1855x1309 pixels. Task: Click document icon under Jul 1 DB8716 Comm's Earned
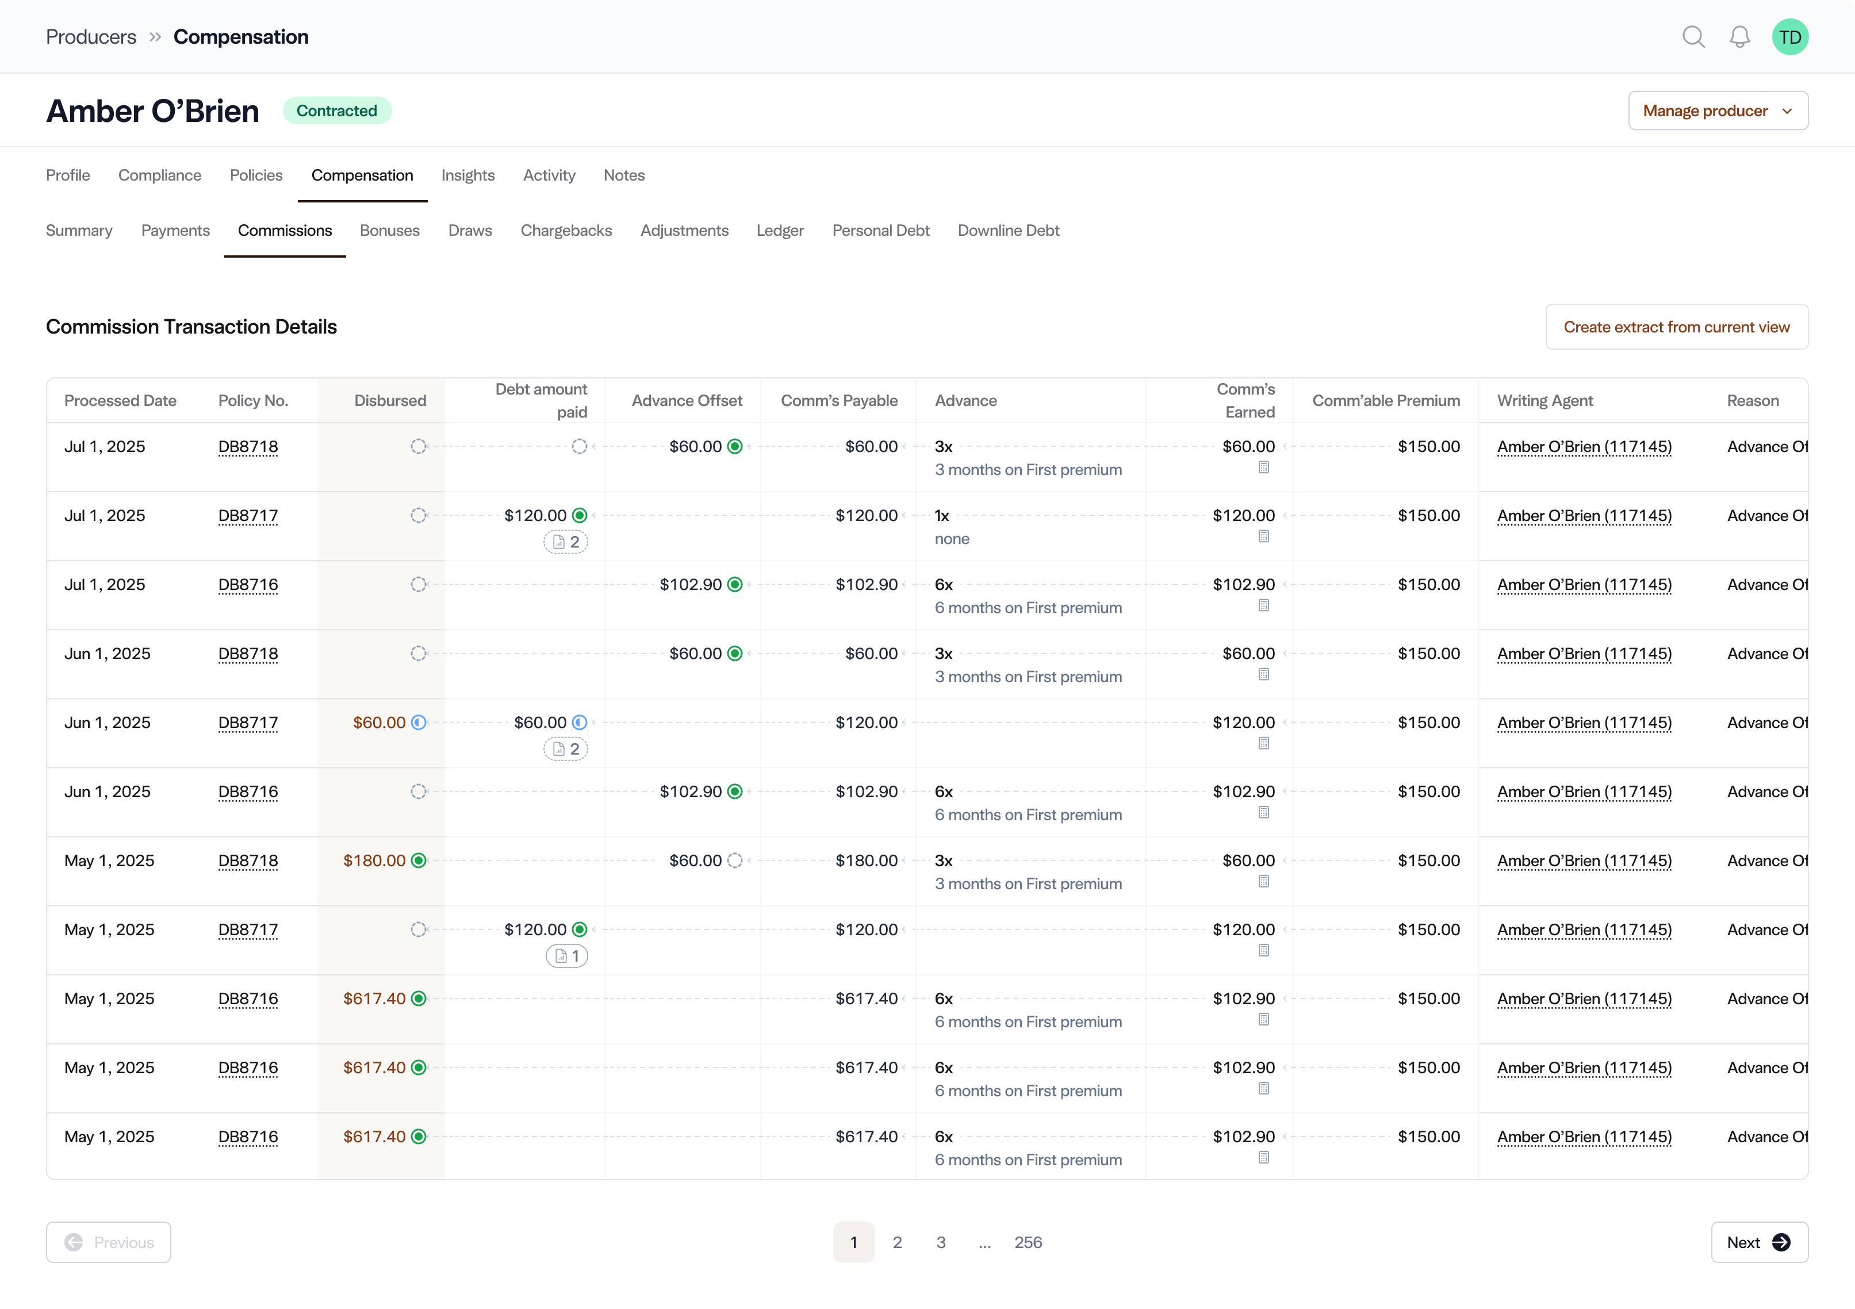[x=1264, y=606]
